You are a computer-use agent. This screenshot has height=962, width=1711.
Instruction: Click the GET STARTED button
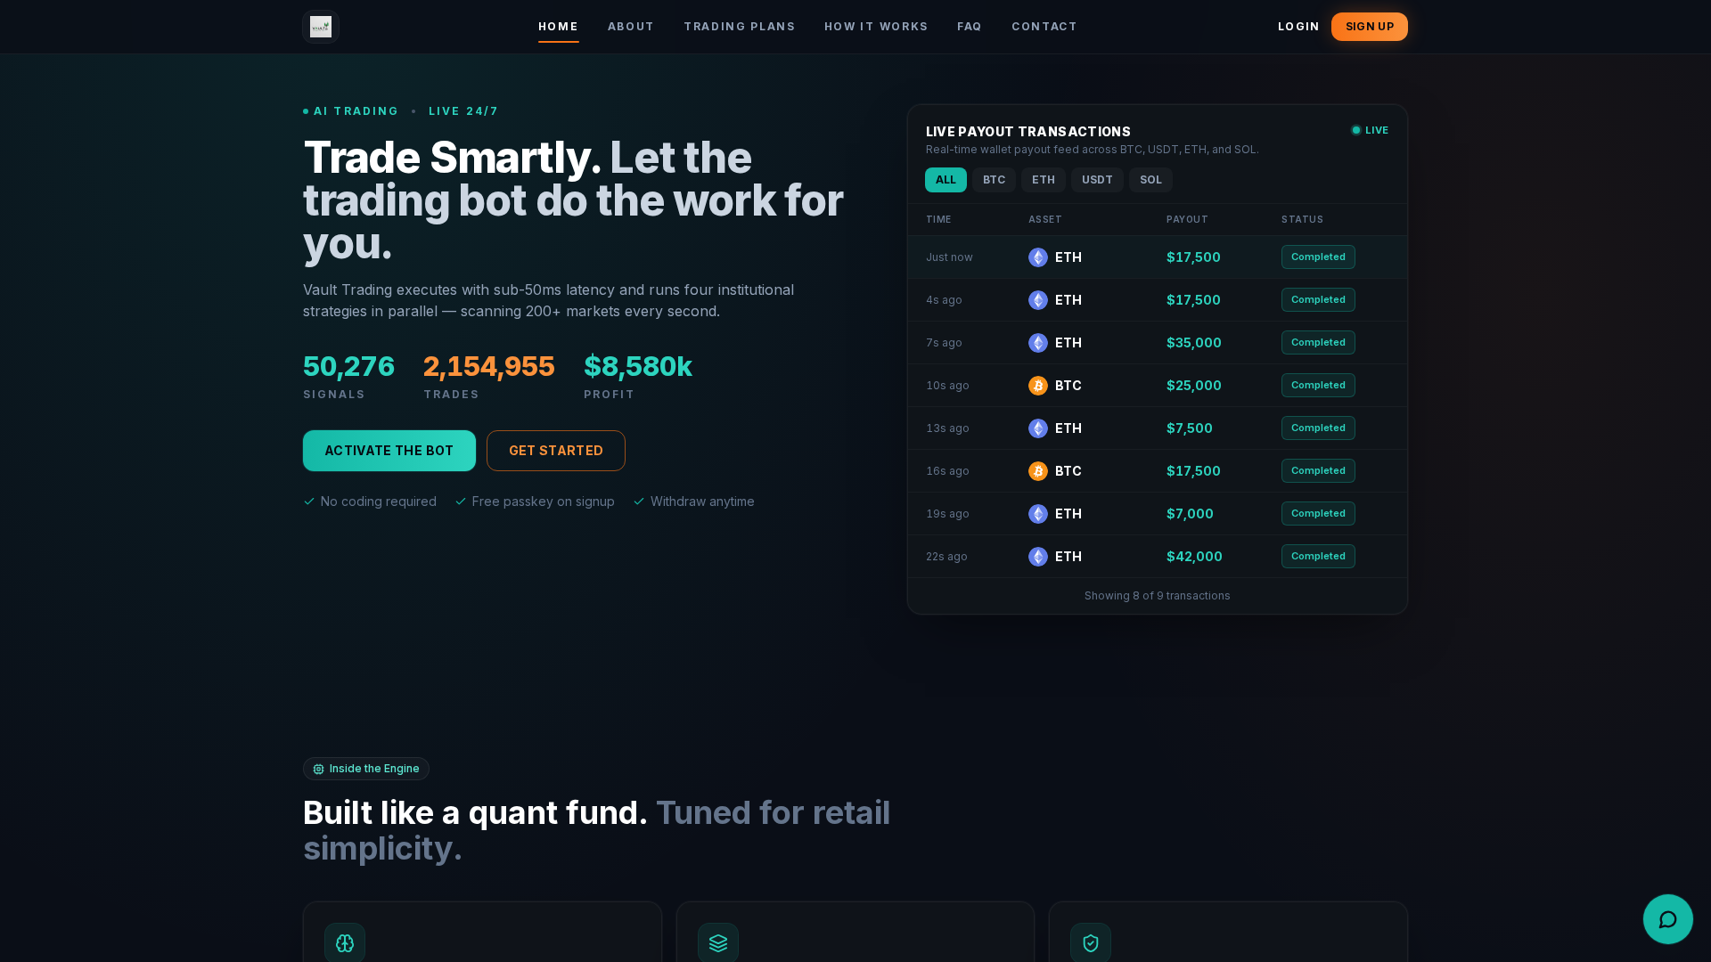[x=556, y=451]
